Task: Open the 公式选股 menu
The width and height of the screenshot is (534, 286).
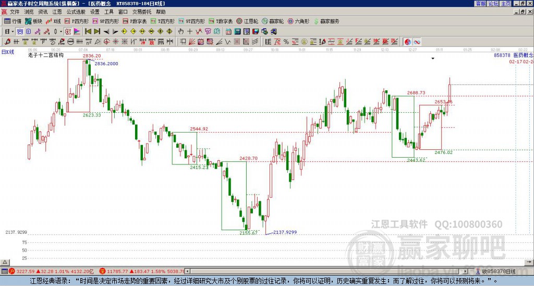Action: 76,12
